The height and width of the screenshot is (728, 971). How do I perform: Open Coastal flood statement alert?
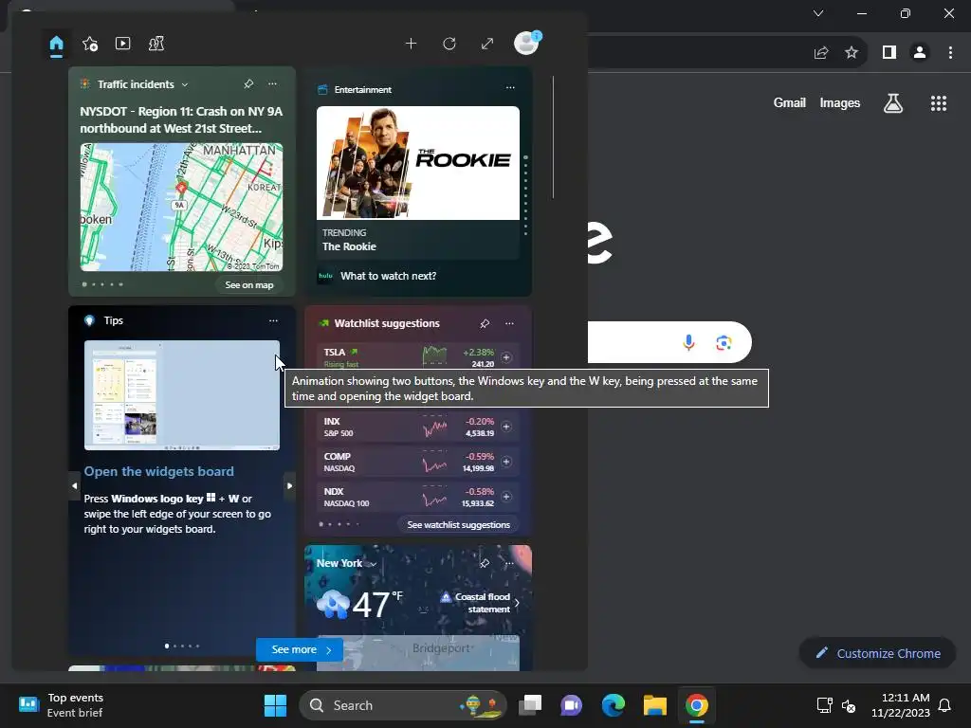pyautogui.click(x=480, y=603)
